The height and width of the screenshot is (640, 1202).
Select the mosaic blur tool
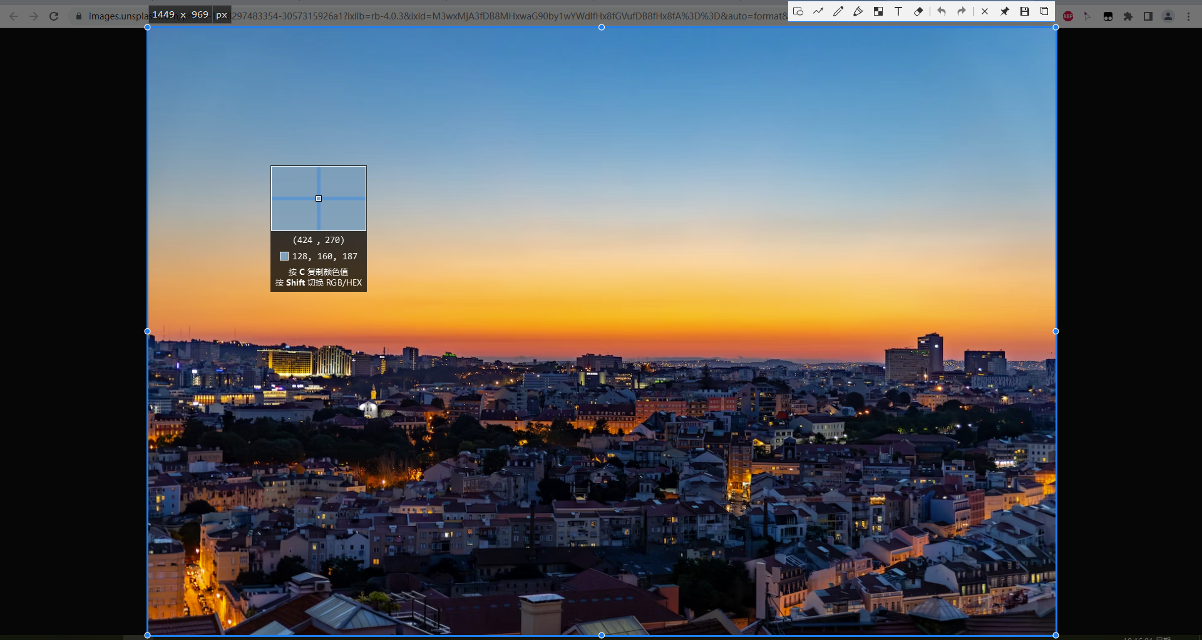[x=878, y=11]
